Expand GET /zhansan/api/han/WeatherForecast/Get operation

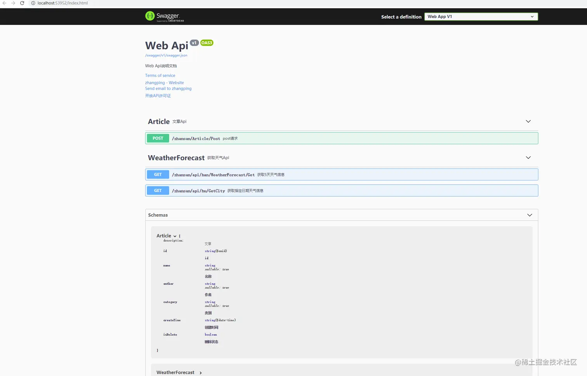[342, 175]
